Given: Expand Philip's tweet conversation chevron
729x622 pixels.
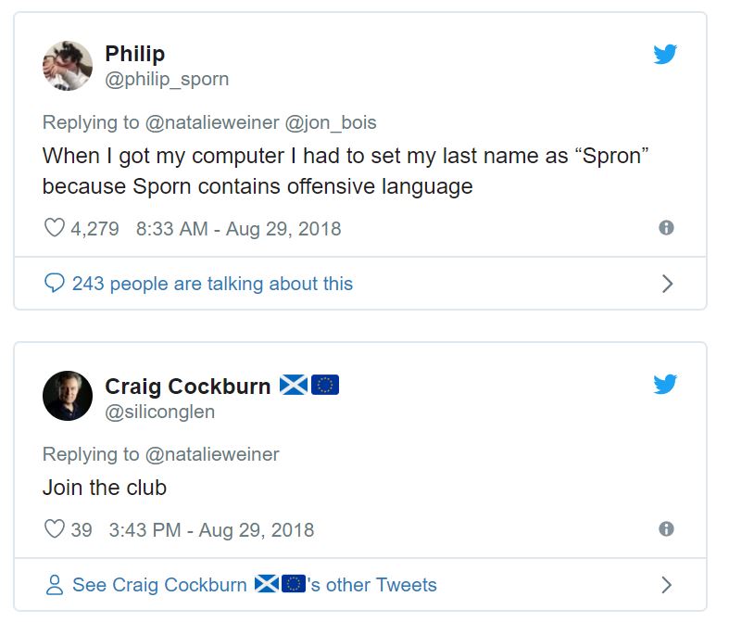Looking at the screenshot, I should [667, 284].
